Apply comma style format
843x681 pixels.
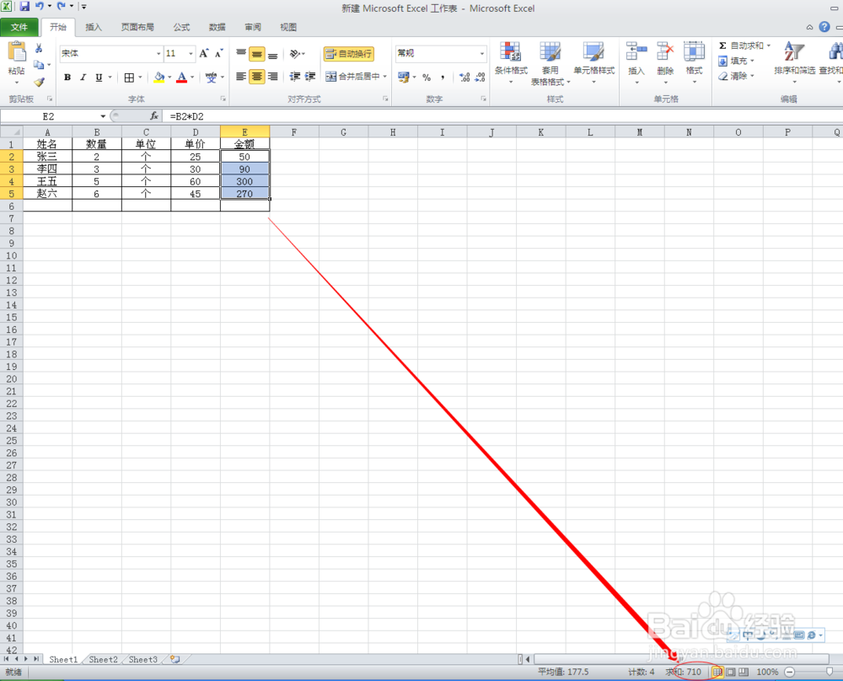coord(443,78)
